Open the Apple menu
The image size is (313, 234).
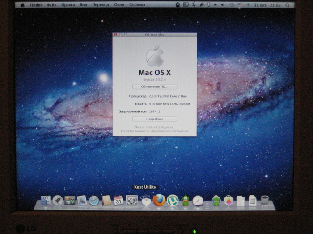[x=22, y=5]
